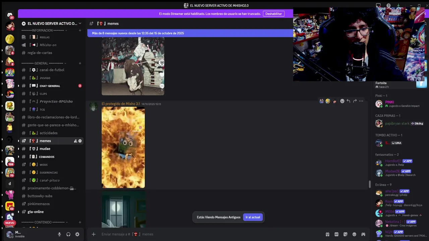Viewport: 429px width, 241px height.
Task: Open Nekotina bot member entry
Action: pyautogui.click(x=400, y=223)
